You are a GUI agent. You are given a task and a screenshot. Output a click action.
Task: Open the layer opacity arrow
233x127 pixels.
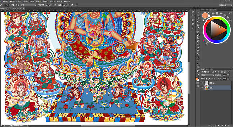tap(228, 75)
